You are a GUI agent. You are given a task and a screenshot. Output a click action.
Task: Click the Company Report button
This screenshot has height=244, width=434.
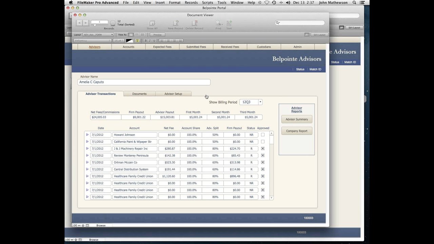pos(297,131)
